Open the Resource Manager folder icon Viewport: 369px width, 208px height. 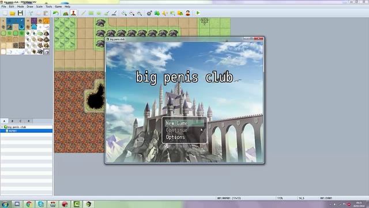point(180,13)
